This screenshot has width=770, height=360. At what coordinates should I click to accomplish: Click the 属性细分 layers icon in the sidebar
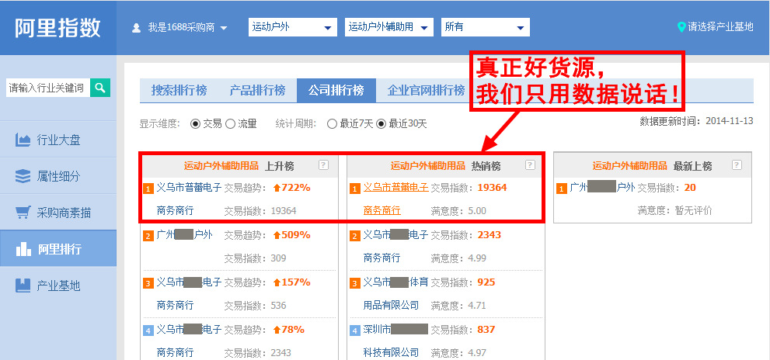point(23,177)
